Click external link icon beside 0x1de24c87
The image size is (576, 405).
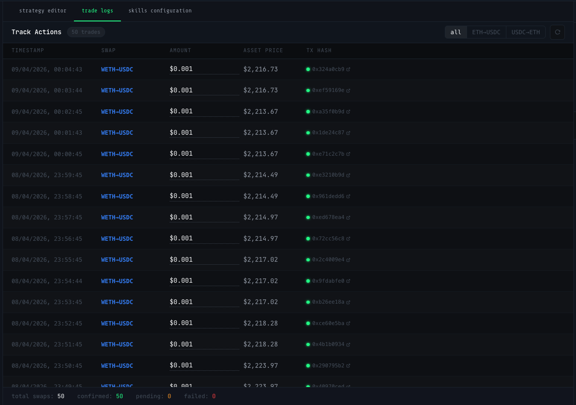click(348, 133)
